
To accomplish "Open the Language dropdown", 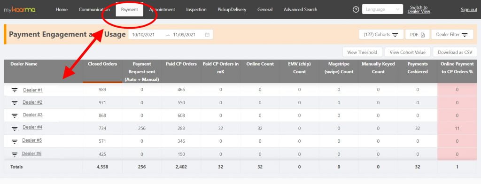I will (382, 9).
